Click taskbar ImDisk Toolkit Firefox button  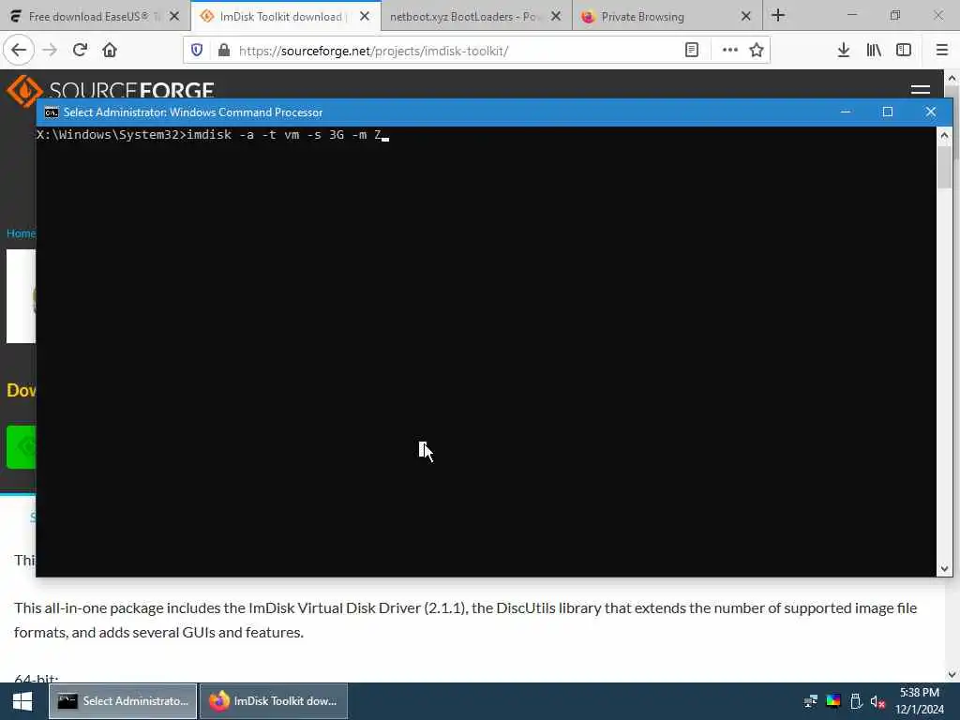pyautogui.click(x=274, y=701)
